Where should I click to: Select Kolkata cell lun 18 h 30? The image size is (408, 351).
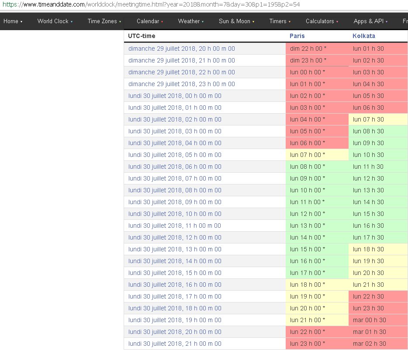378,249
